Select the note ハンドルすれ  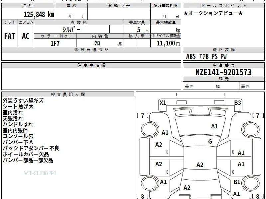(x=18, y=124)
